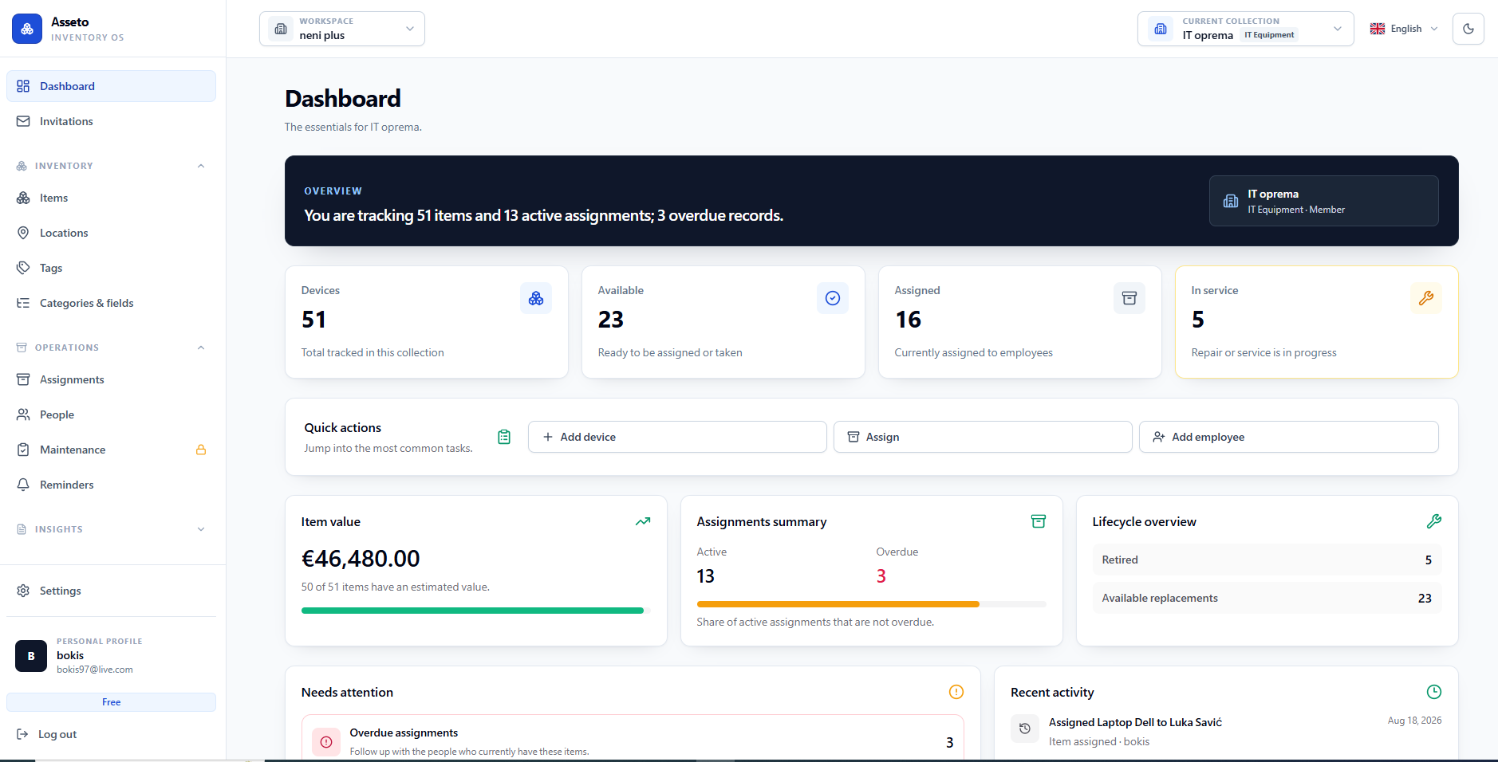
Task: Click the Devices 51 stat card
Action: [x=427, y=322]
